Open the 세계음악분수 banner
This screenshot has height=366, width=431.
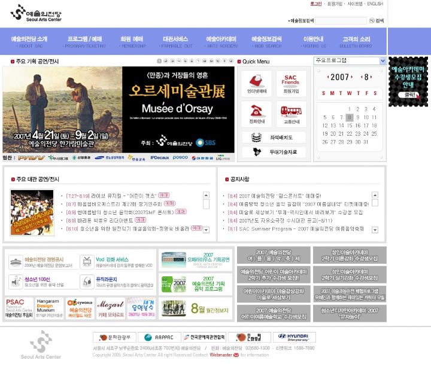pos(141,309)
